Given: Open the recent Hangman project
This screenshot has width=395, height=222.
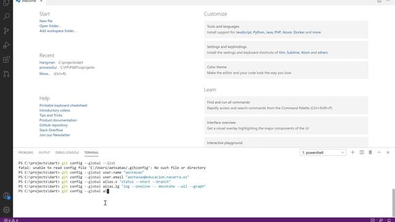Looking at the screenshot, I should pyautogui.click(x=47, y=62).
